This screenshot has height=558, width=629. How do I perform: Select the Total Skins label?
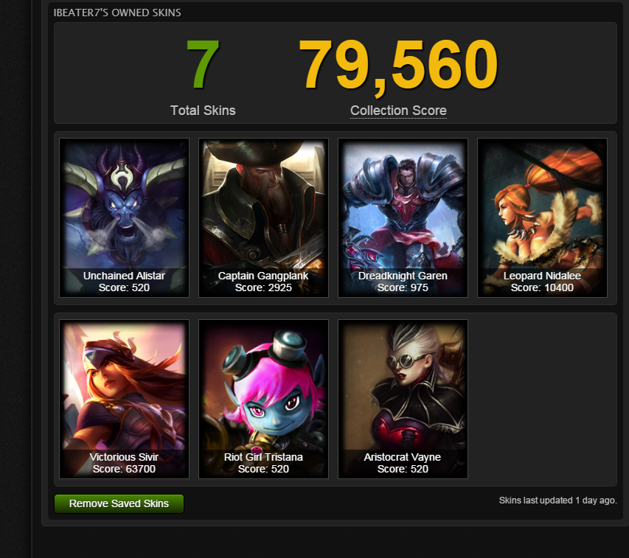click(203, 111)
